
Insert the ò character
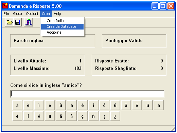[x=50, y=105]
